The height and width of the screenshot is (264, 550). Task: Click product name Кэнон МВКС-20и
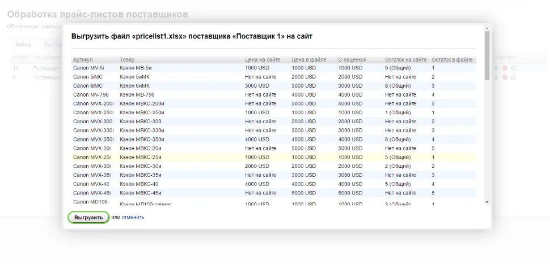click(141, 148)
